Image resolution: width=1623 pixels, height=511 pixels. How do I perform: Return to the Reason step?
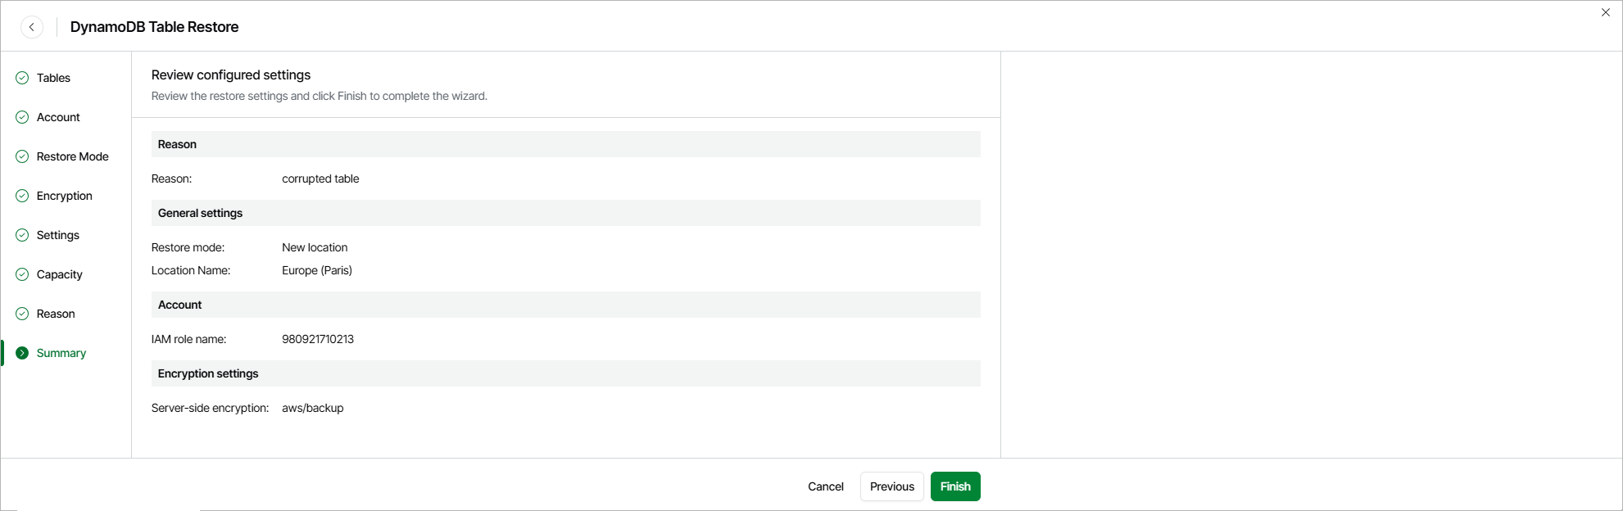point(56,314)
